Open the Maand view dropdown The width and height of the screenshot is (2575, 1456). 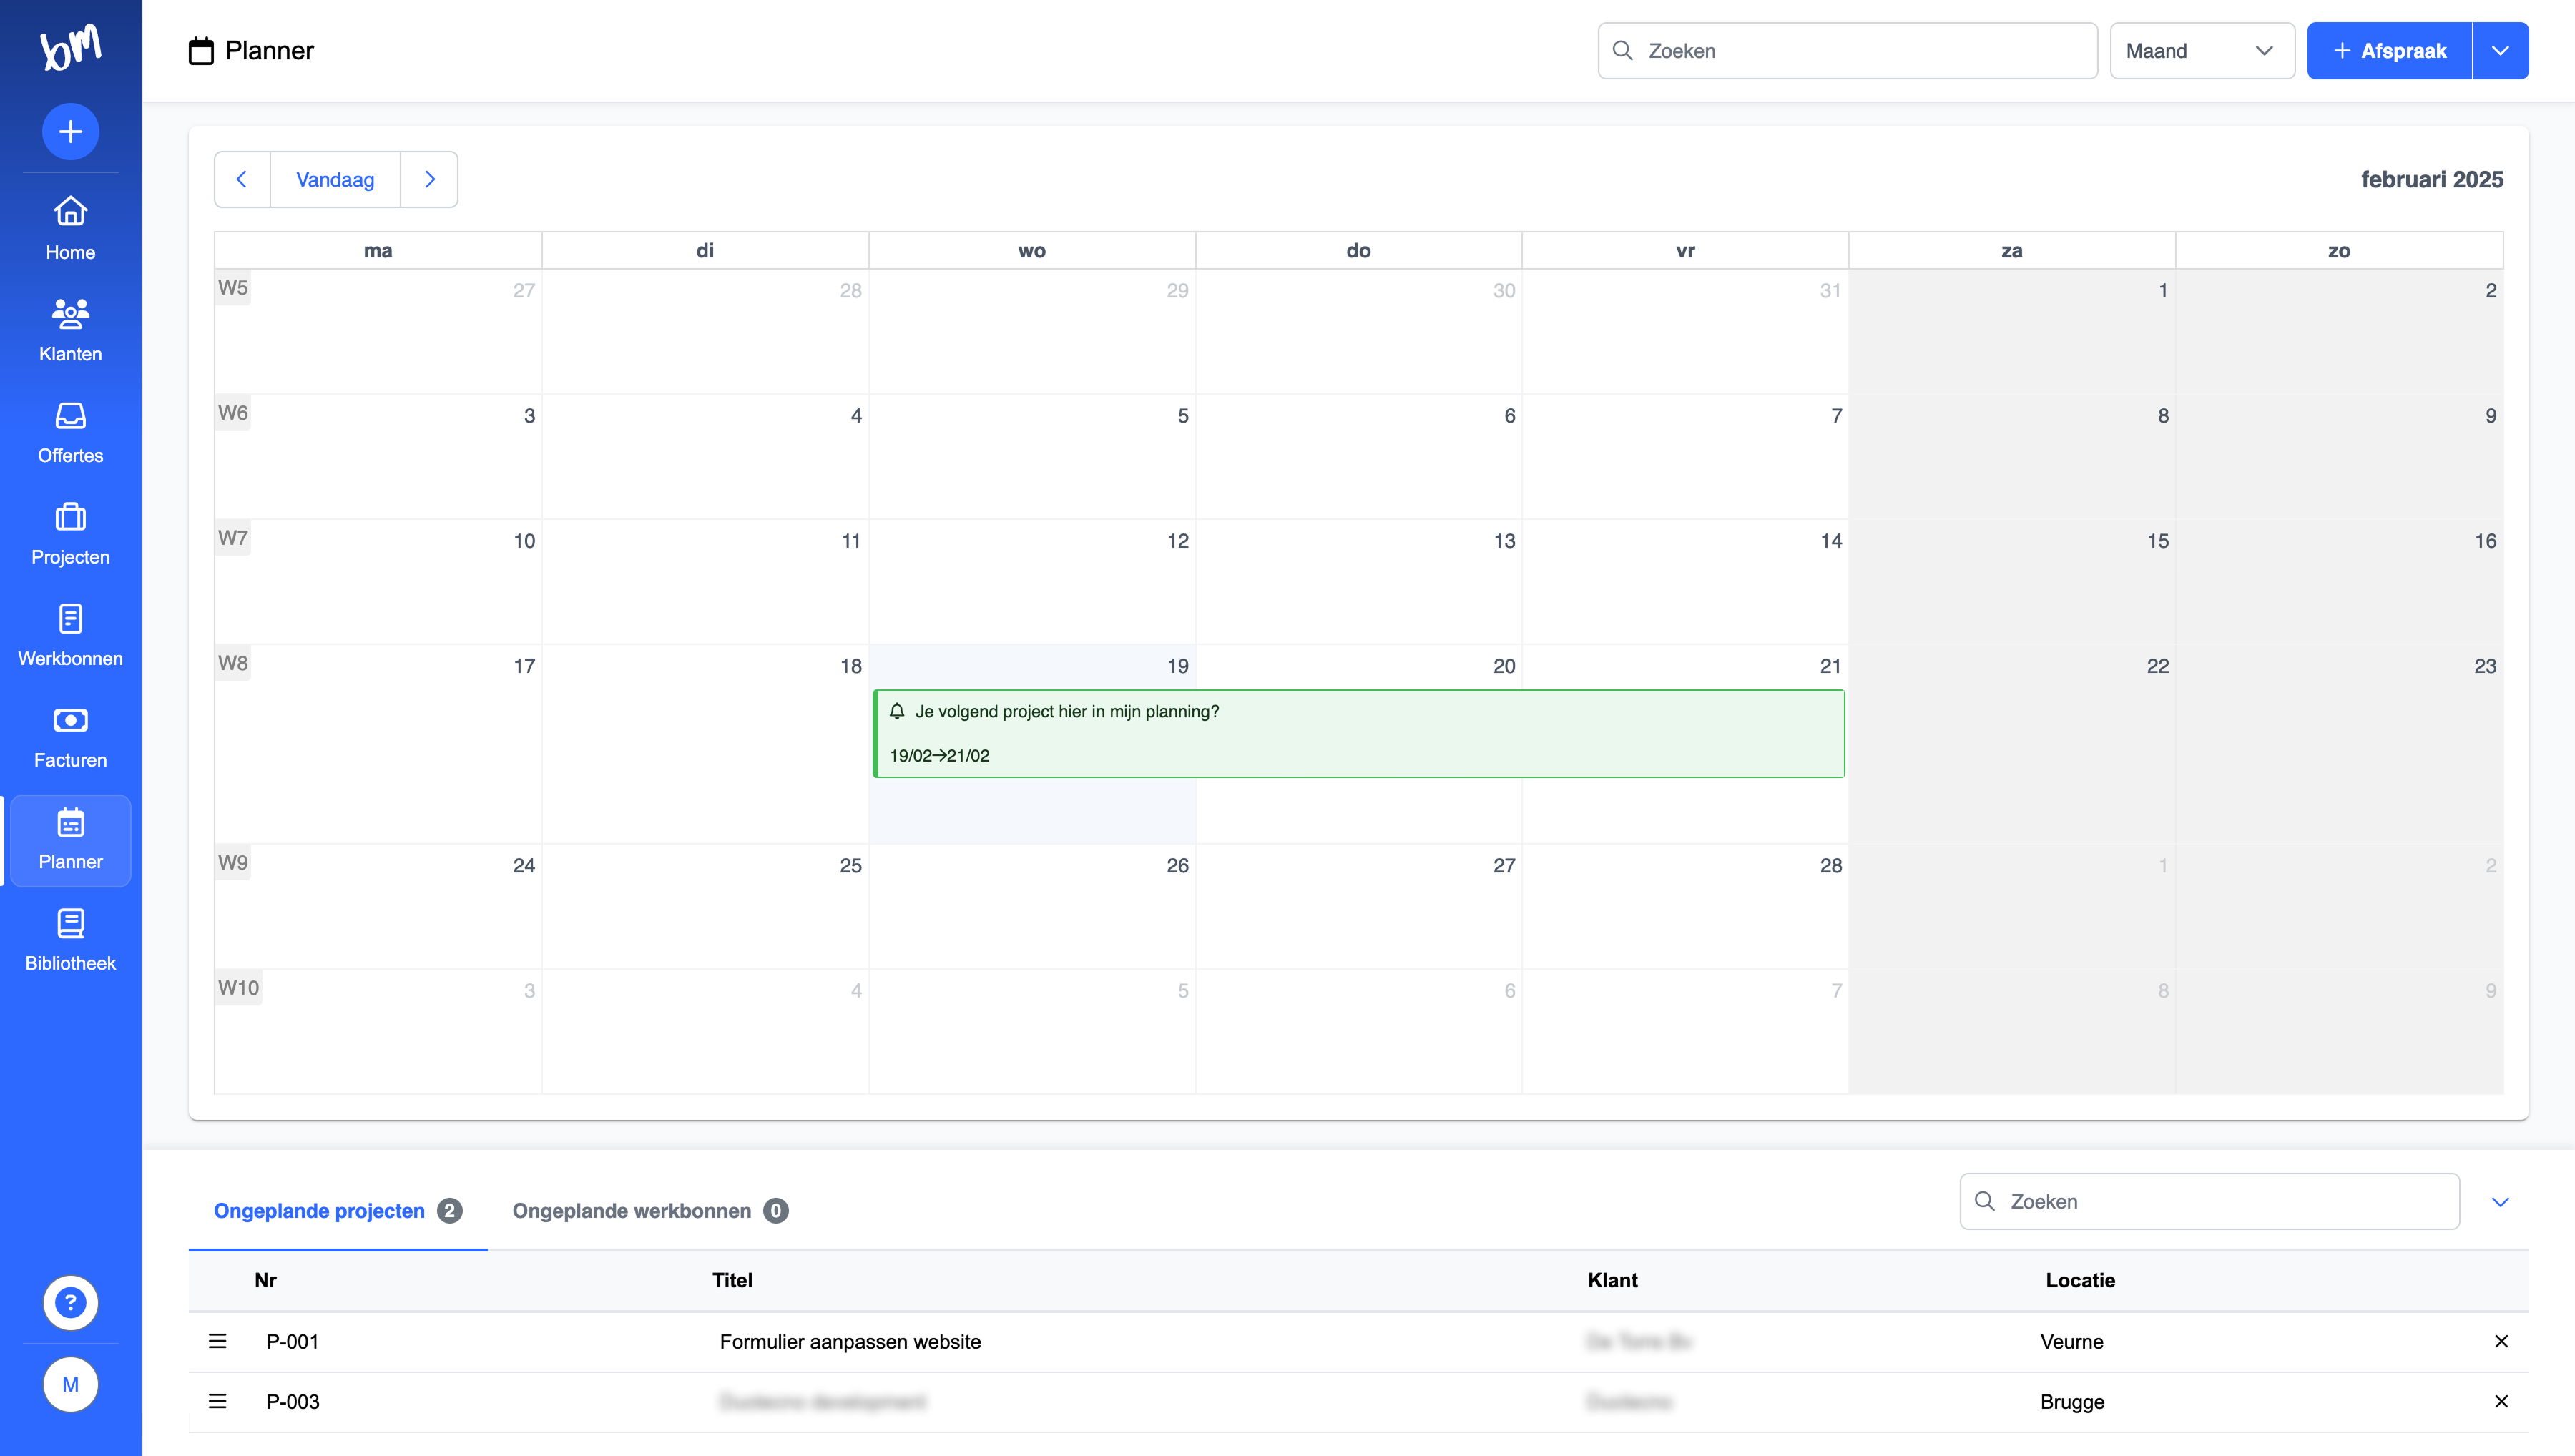(x=2201, y=50)
